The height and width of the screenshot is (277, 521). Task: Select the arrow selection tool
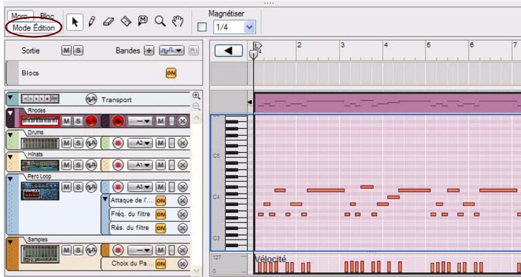[75, 22]
